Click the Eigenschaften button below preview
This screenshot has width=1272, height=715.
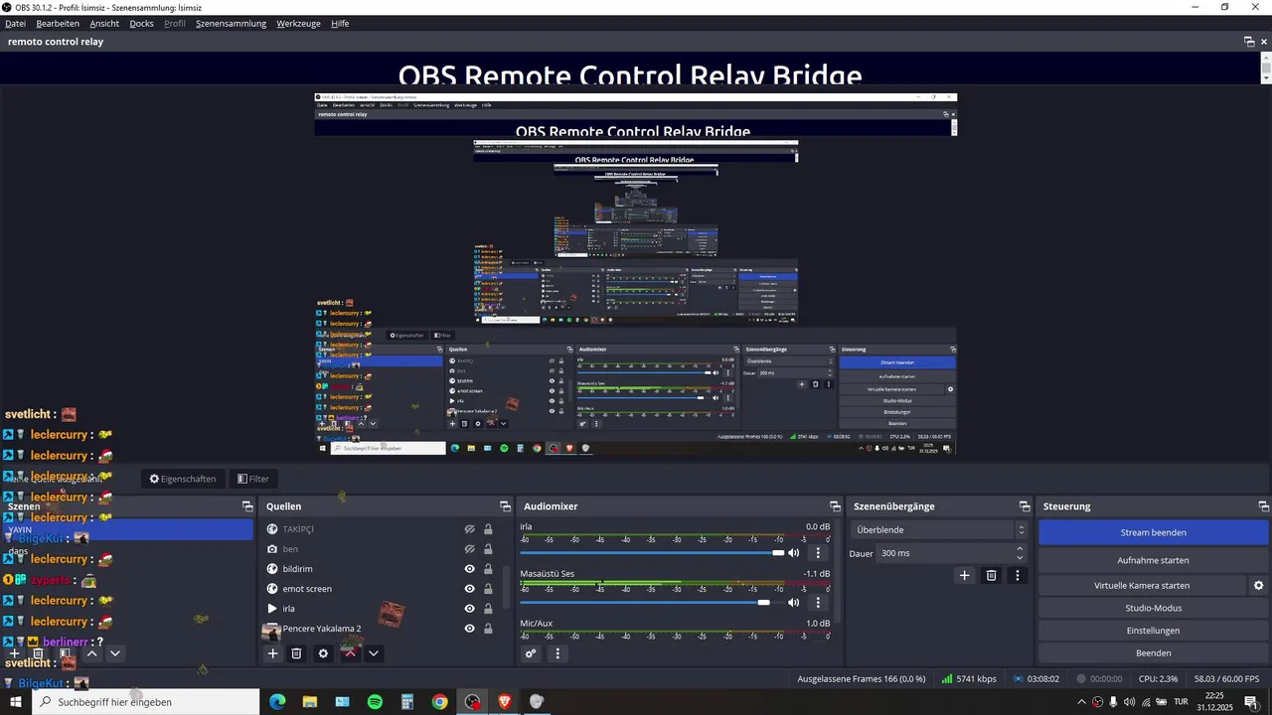(x=183, y=479)
